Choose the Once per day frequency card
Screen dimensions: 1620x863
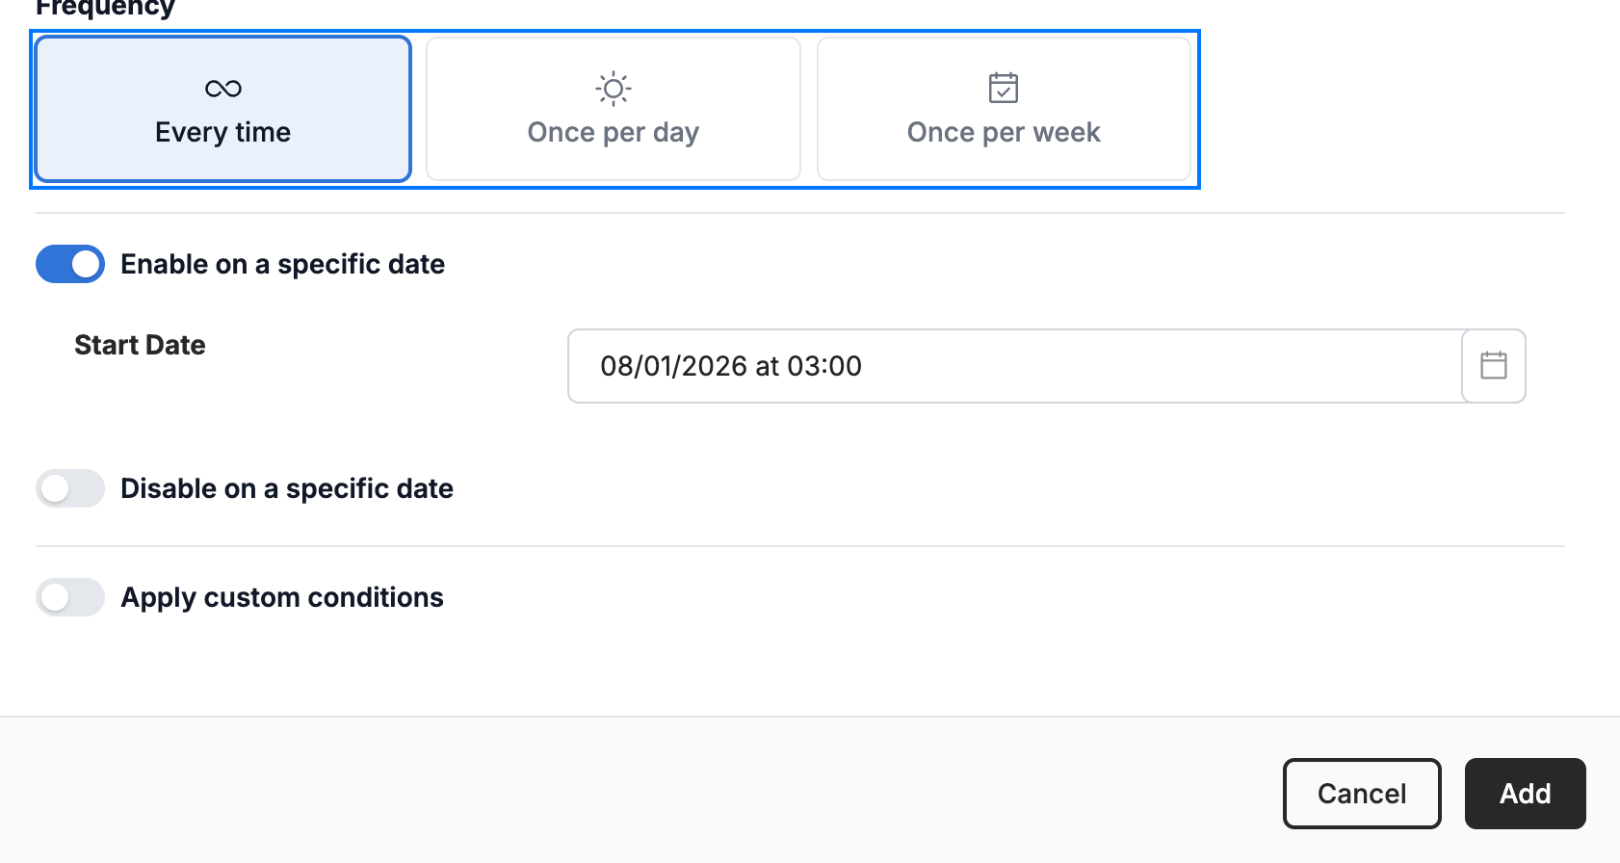pos(614,109)
